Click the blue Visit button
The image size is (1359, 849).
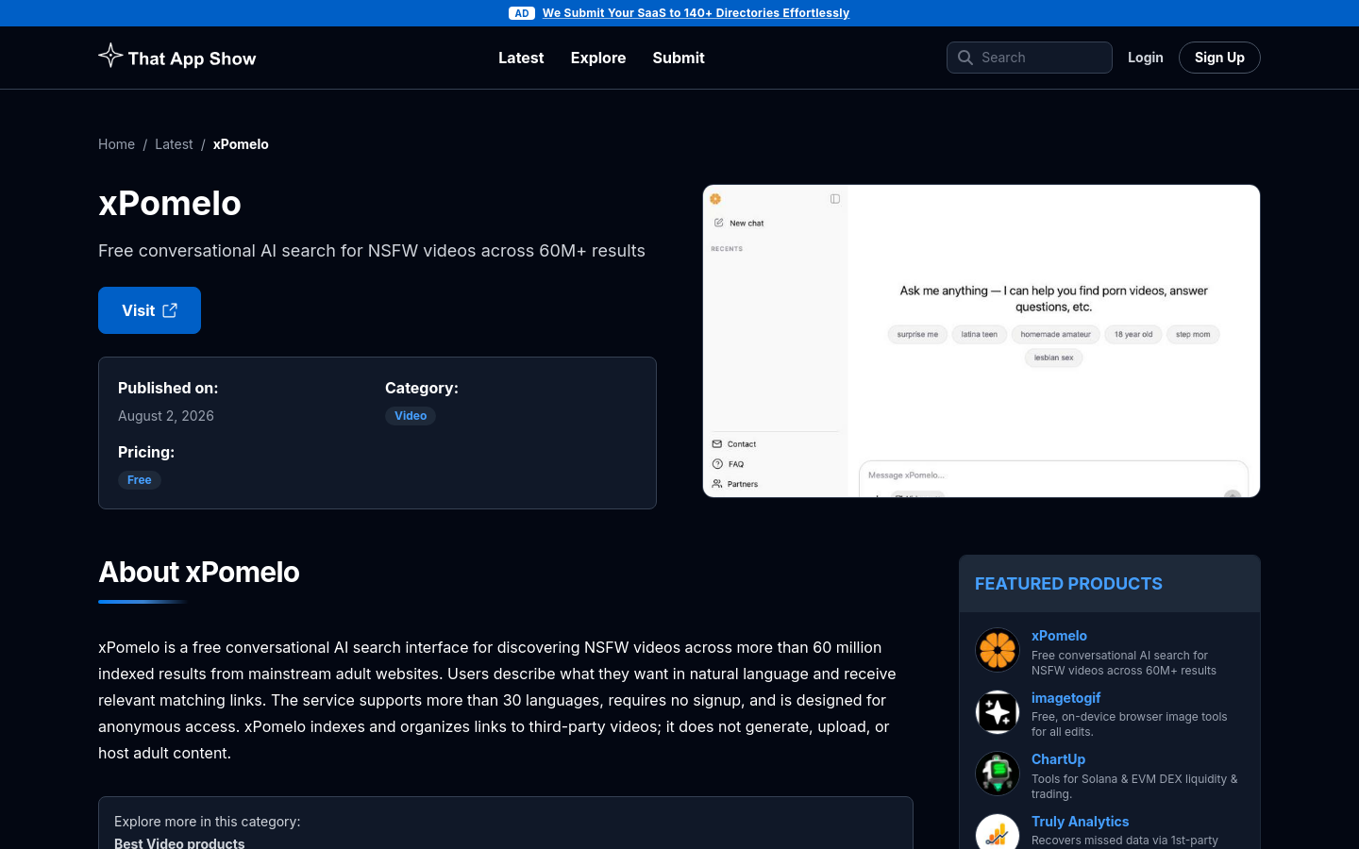(149, 310)
